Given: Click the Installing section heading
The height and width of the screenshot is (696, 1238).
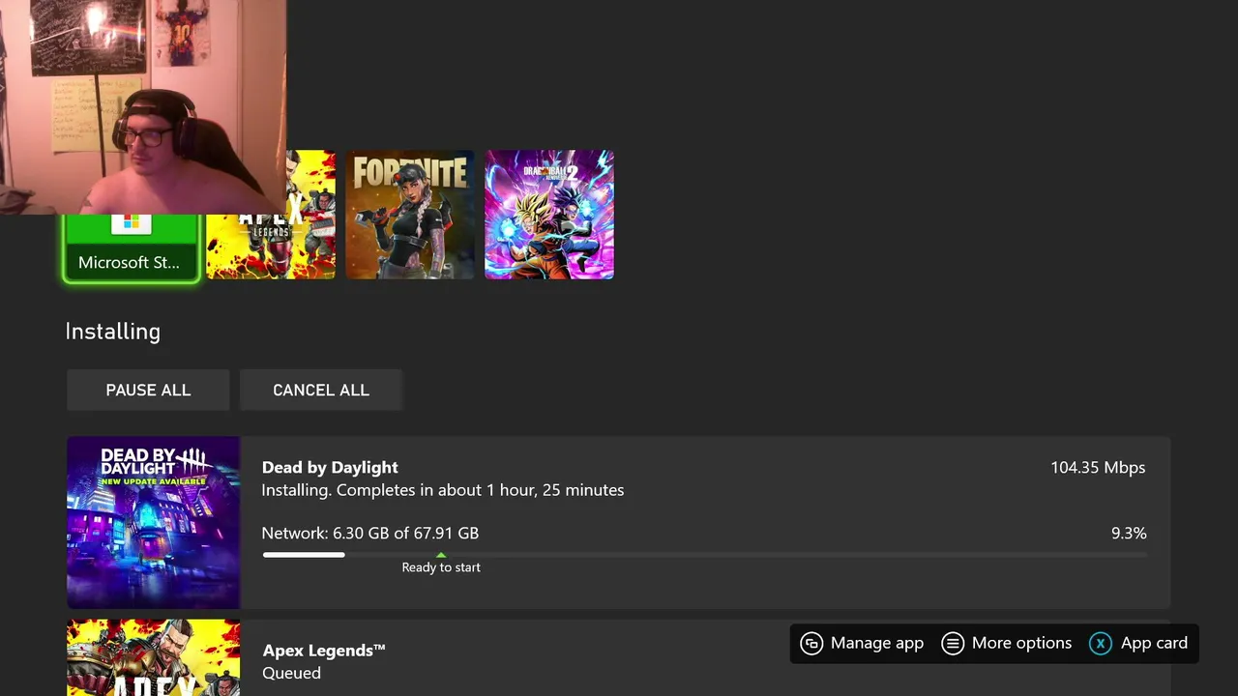Looking at the screenshot, I should pos(113,331).
